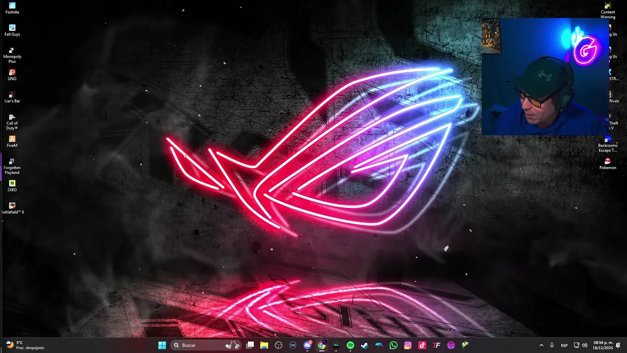627x353 pixels.
Task: Click the Buscar search box in taskbar
Action: tap(207, 345)
